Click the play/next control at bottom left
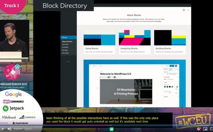 (3, 129)
